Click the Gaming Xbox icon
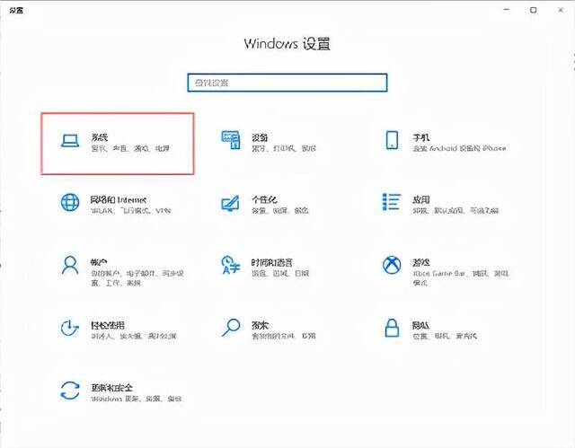Screen dimensions: 575x448 coord(392,265)
